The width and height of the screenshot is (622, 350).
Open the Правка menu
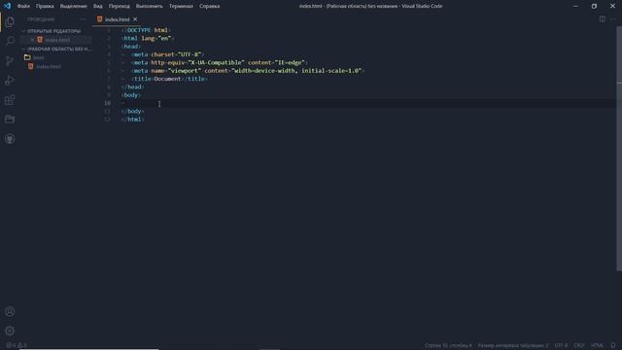(x=45, y=6)
